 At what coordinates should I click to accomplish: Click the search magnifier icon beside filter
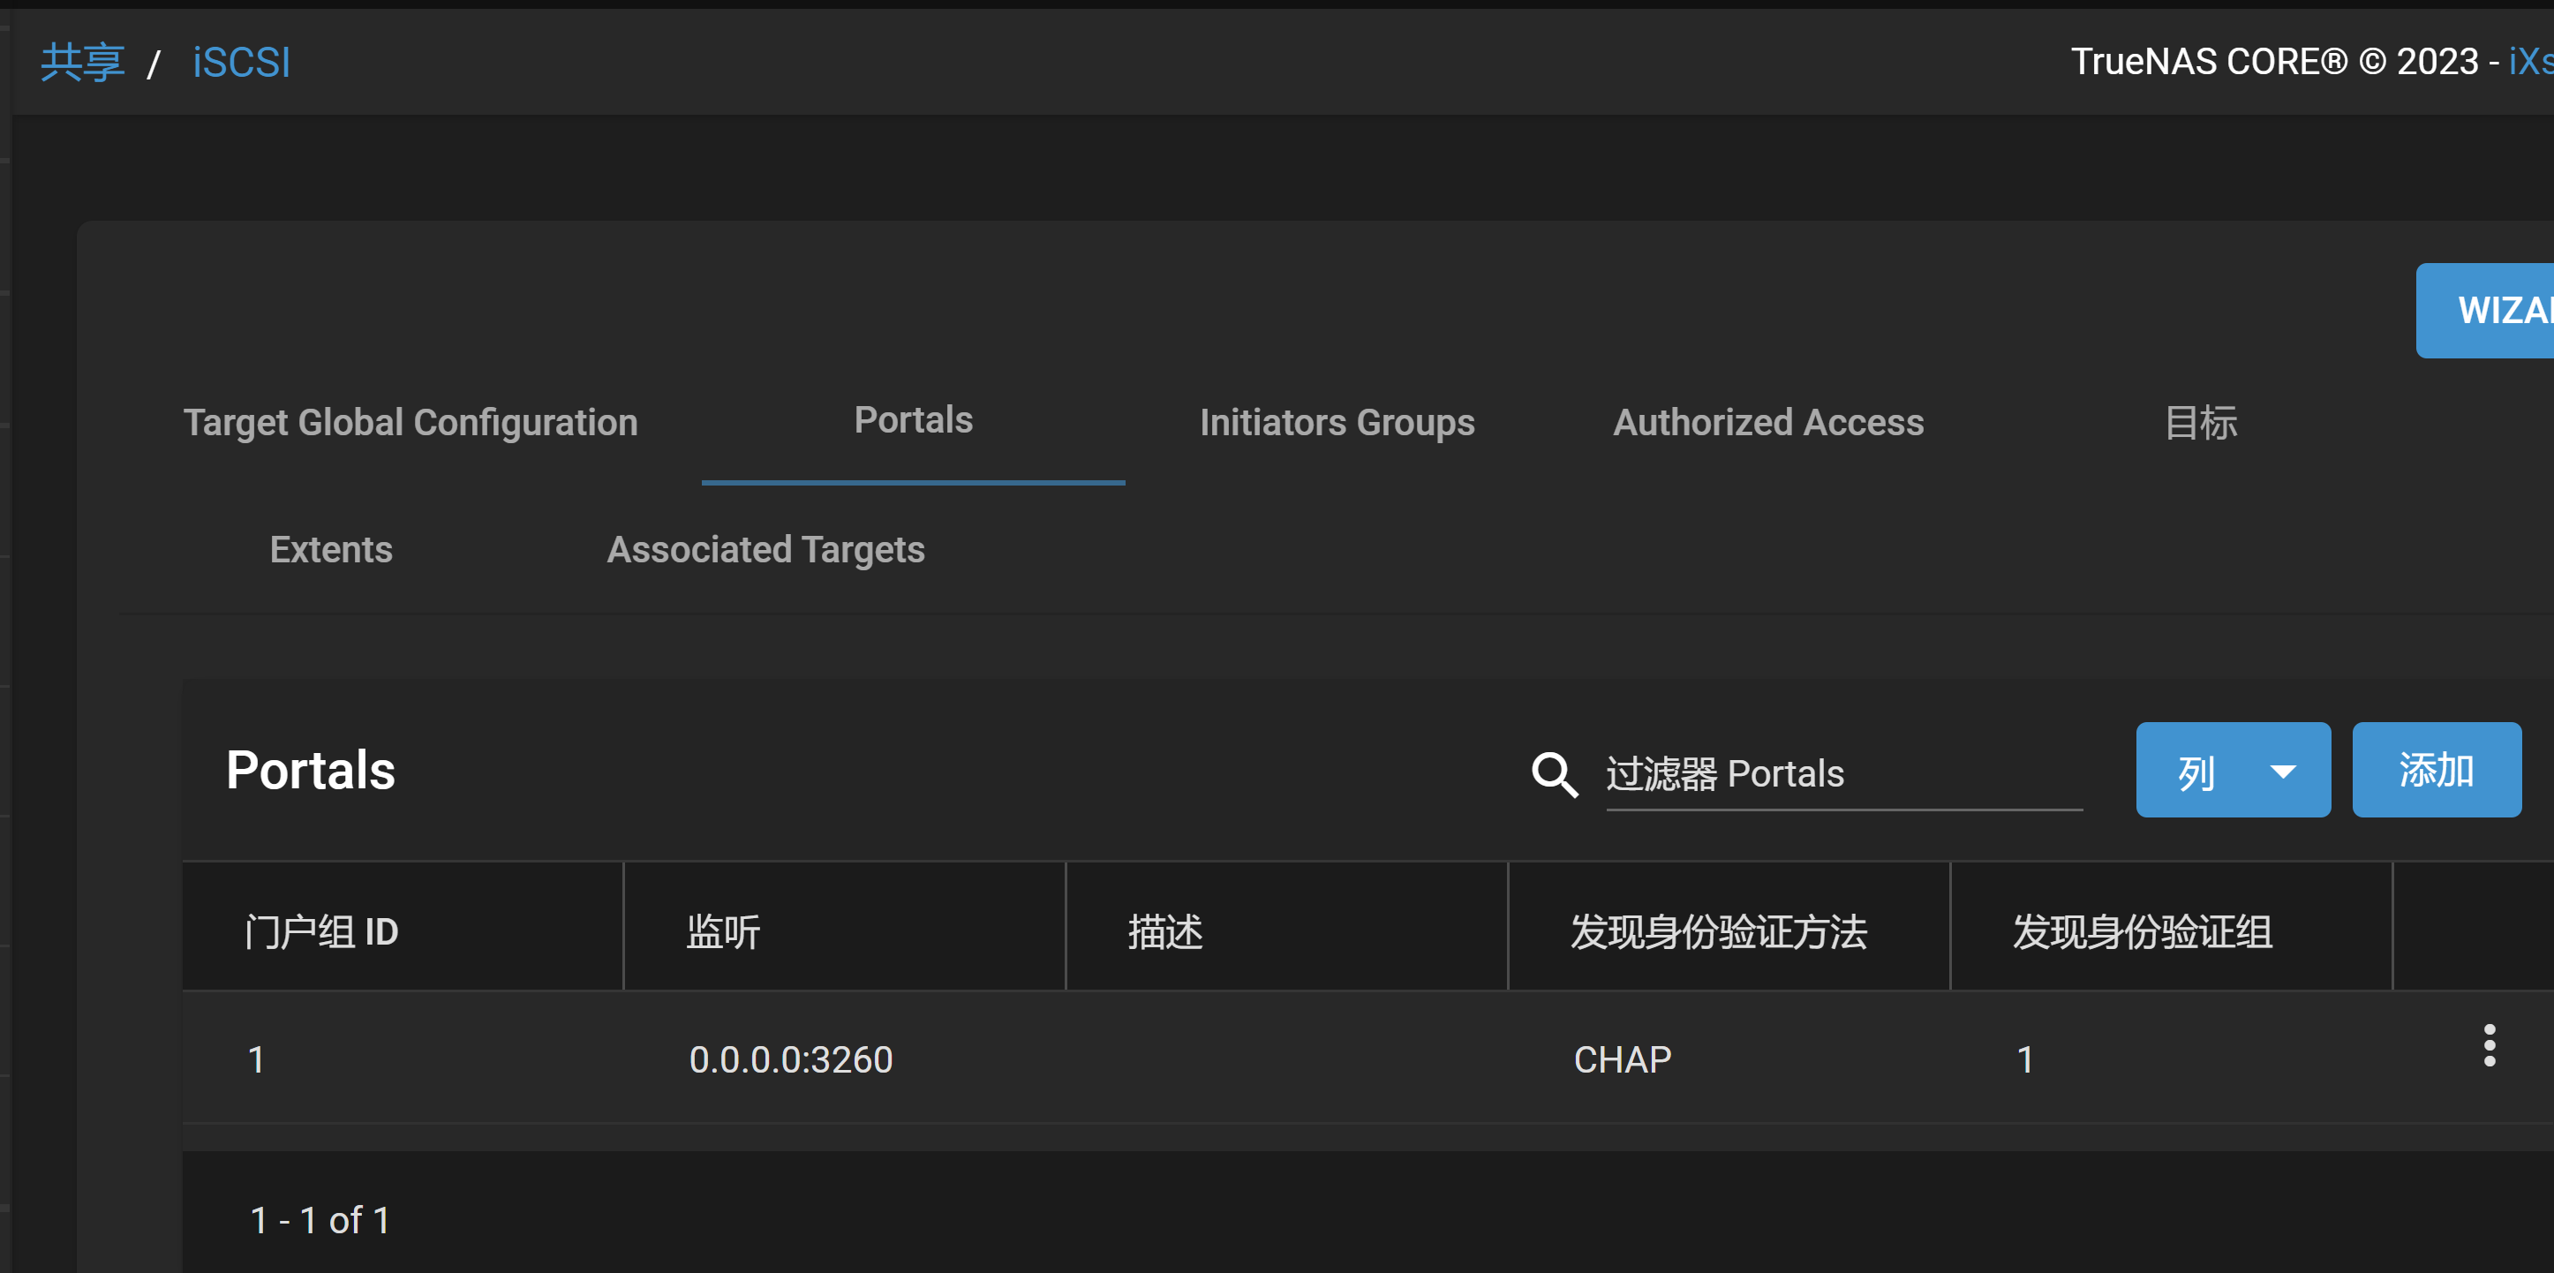(x=1554, y=774)
